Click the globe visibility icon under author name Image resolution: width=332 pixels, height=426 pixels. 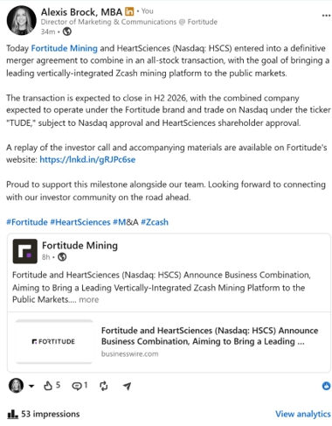click(x=67, y=31)
